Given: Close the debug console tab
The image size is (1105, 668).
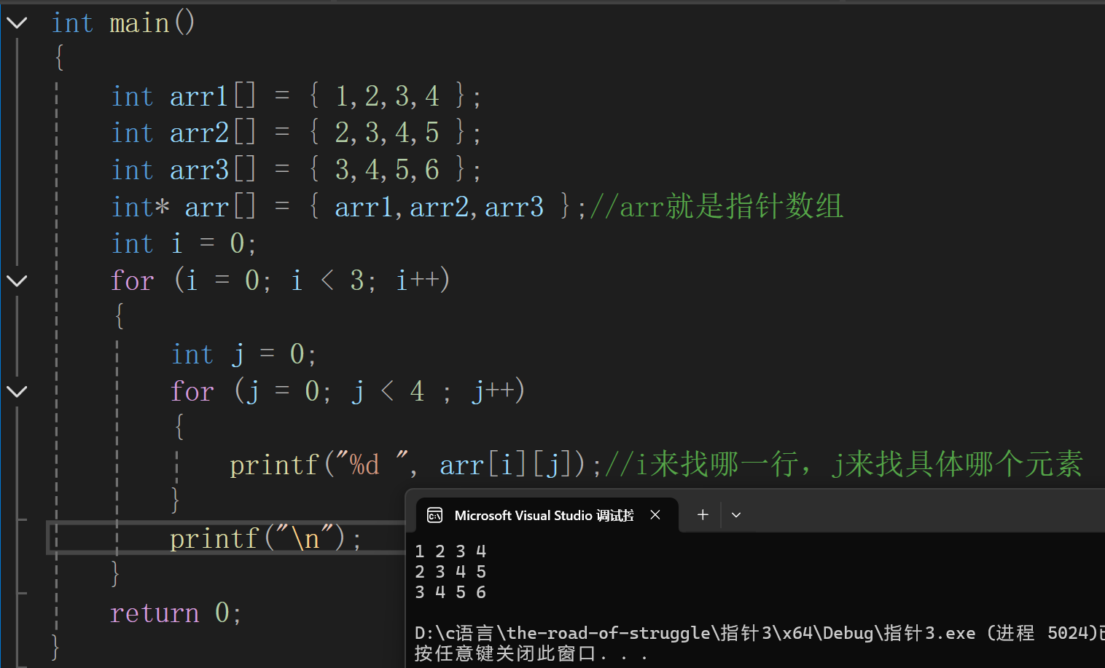Looking at the screenshot, I should coord(655,515).
